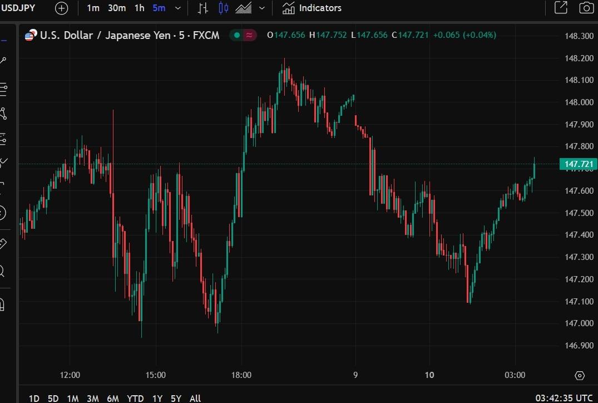Switch to Bars chart style
The image size is (598, 403).
click(x=203, y=8)
